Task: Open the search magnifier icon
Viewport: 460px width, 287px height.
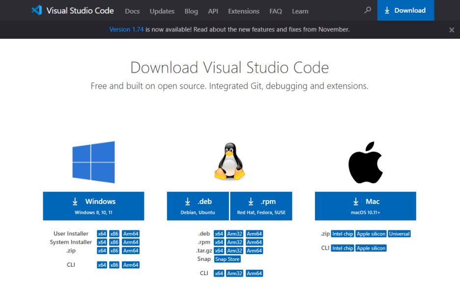Action: 367,10
